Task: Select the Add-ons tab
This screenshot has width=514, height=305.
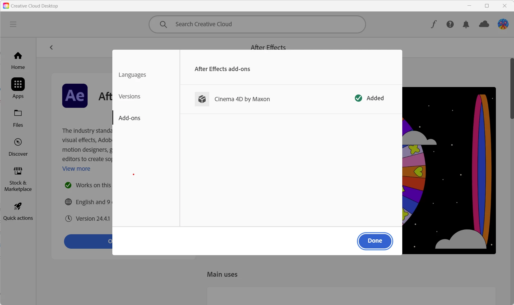Action: coord(129,118)
